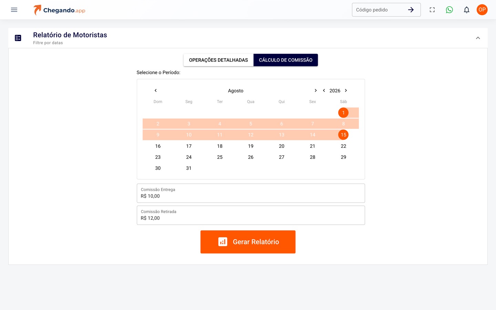Toggle fullscreen mode icon
The width and height of the screenshot is (496, 310).
tap(432, 10)
